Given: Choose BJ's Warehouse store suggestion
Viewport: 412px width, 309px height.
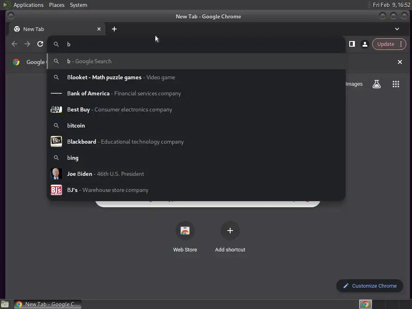Looking at the screenshot, I should pos(196,190).
